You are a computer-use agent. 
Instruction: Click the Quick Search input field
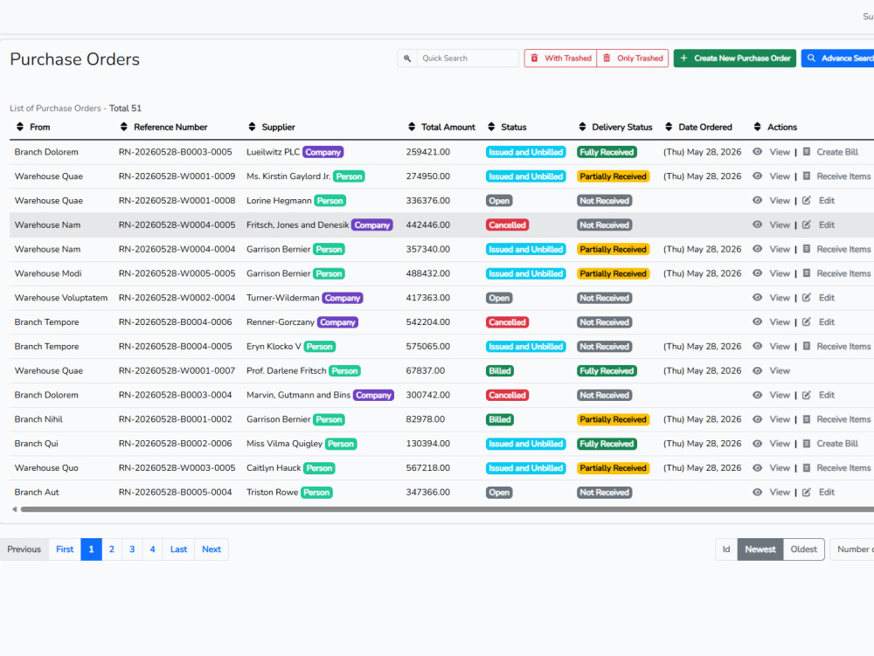click(x=468, y=59)
